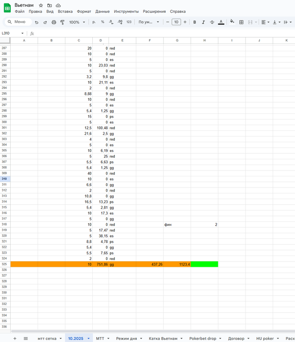
Task: Open 10.2025 tab dropdown arrow
Action: click(x=88, y=339)
